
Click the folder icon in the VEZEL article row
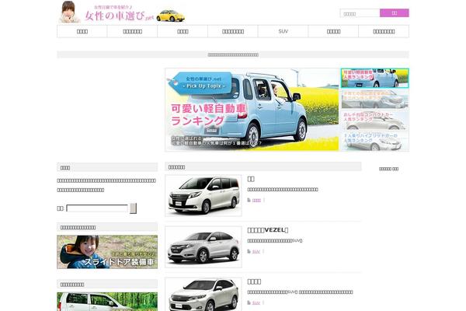click(x=249, y=251)
